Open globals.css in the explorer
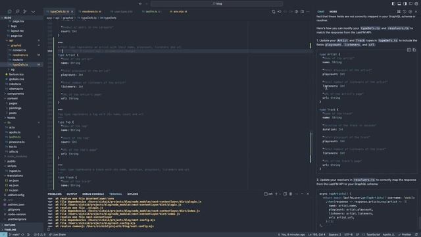This screenshot has height=237, width=421. pos(22,79)
